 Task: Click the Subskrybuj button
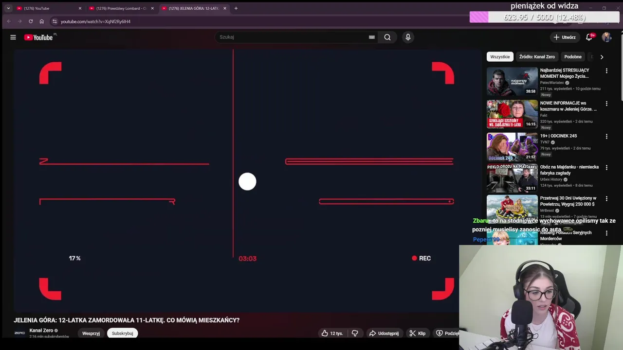(122, 333)
